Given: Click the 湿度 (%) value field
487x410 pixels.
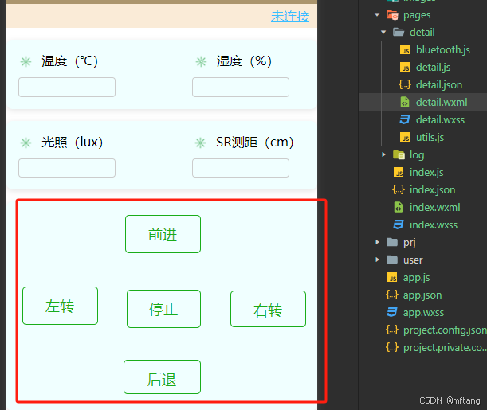Looking at the screenshot, I should click(x=241, y=87).
